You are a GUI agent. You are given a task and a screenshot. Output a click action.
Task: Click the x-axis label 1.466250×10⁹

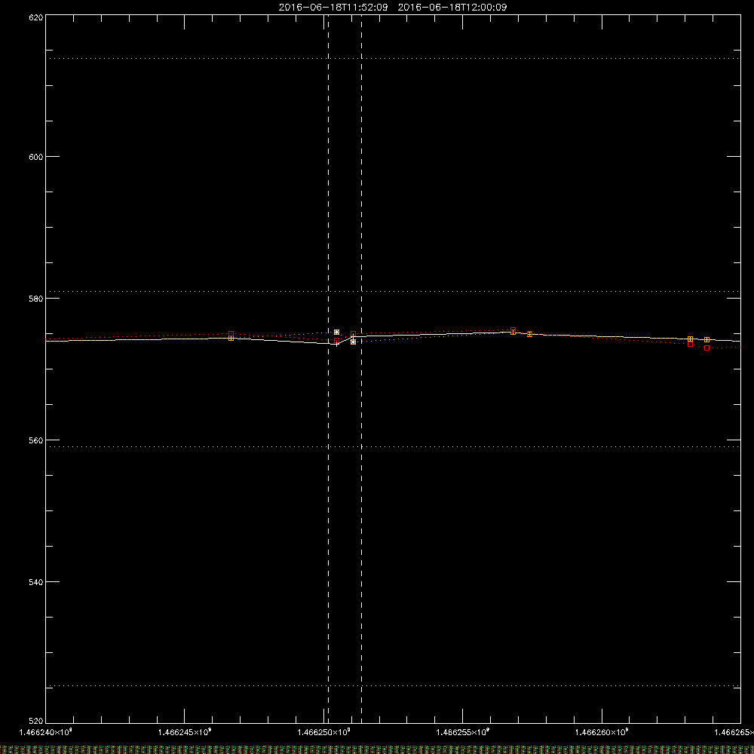coord(323,732)
